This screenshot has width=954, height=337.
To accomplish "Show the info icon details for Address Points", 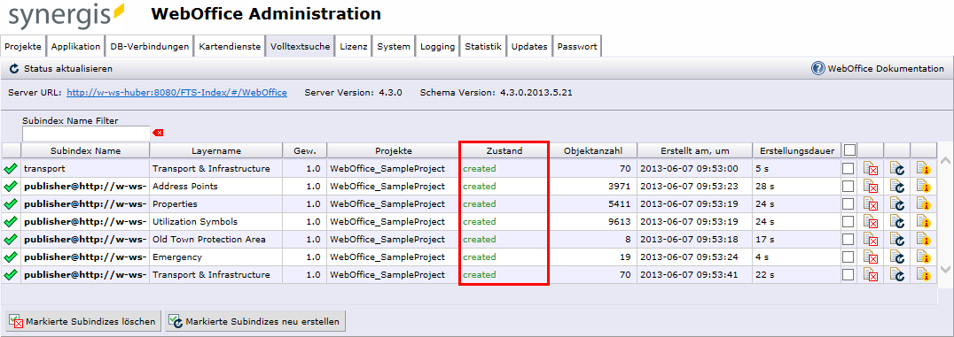I will coord(924,187).
